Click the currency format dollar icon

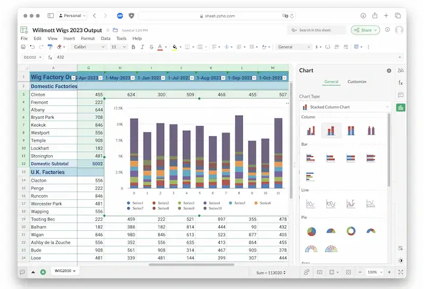(317, 47)
